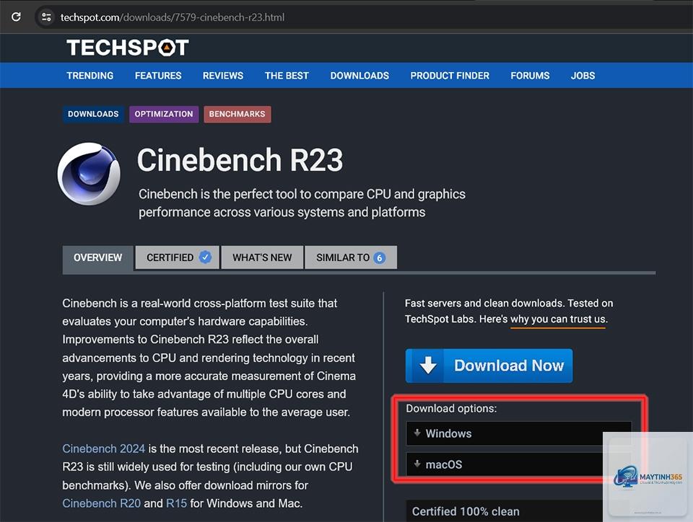Click the red BENCHMARKS category tag
Screen dimensions: 693x522
pos(237,114)
